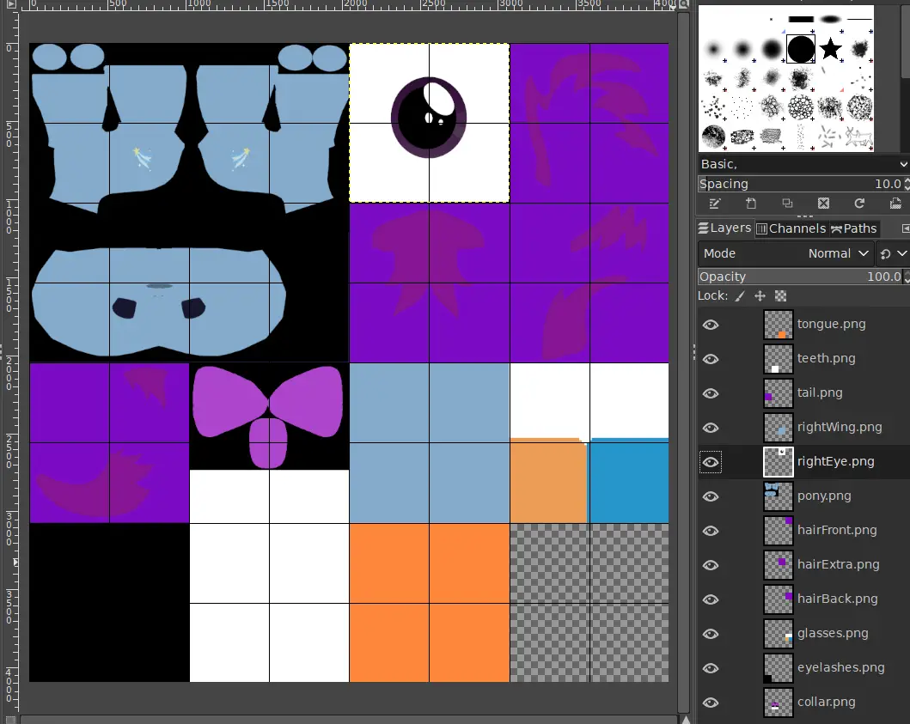Lock position and size icon
The width and height of the screenshot is (910, 724).
click(760, 296)
